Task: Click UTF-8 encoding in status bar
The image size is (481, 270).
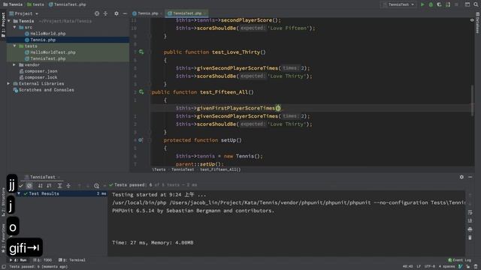Action: tap(430, 266)
